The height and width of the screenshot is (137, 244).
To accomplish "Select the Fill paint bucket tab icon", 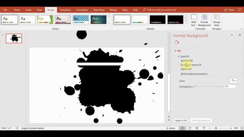I will click(177, 42).
